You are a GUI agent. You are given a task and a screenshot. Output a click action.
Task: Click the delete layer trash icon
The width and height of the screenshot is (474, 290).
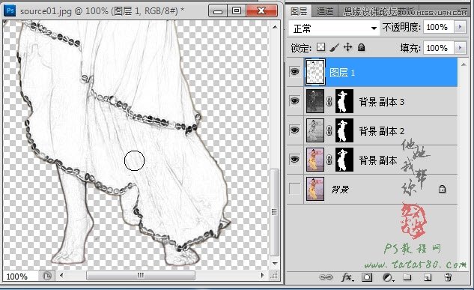[x=448, y=277]
